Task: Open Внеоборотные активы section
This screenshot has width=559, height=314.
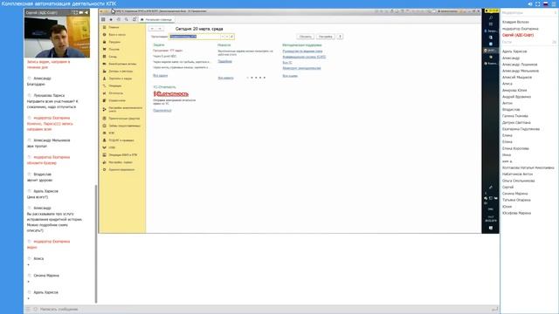Action: point(122,64)
